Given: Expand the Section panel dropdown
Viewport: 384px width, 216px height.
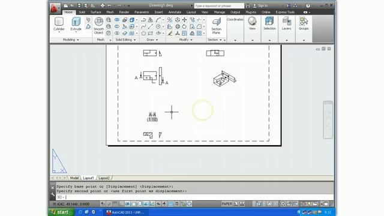Looking at the screenshot, I should (215, 40).
